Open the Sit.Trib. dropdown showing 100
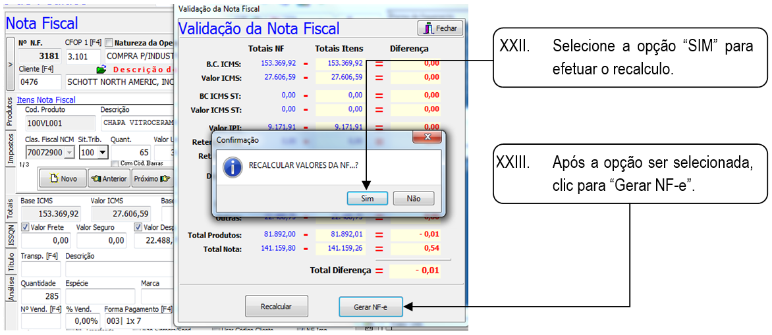The width and height of the screenshot is (772, 335). (102, 153)
